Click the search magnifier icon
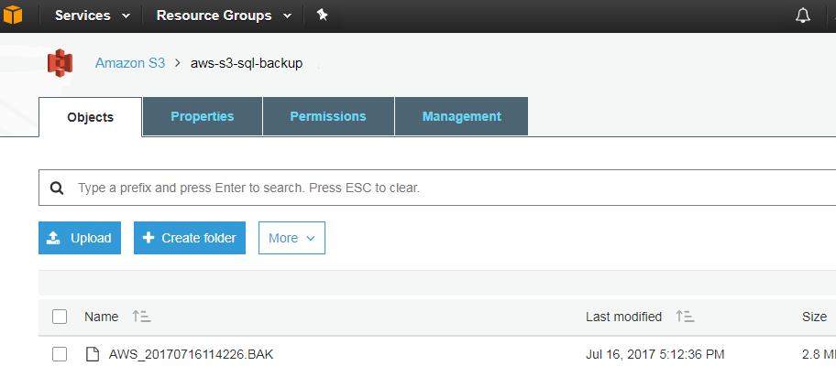The height and width of the screenshot is (366, 836). tap(57, 188)
